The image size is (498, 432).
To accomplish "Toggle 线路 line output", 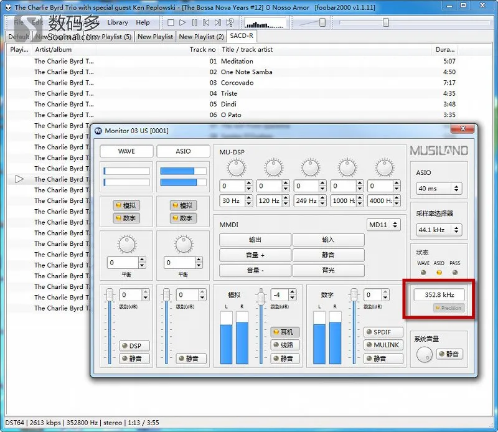I will point(285,345).
